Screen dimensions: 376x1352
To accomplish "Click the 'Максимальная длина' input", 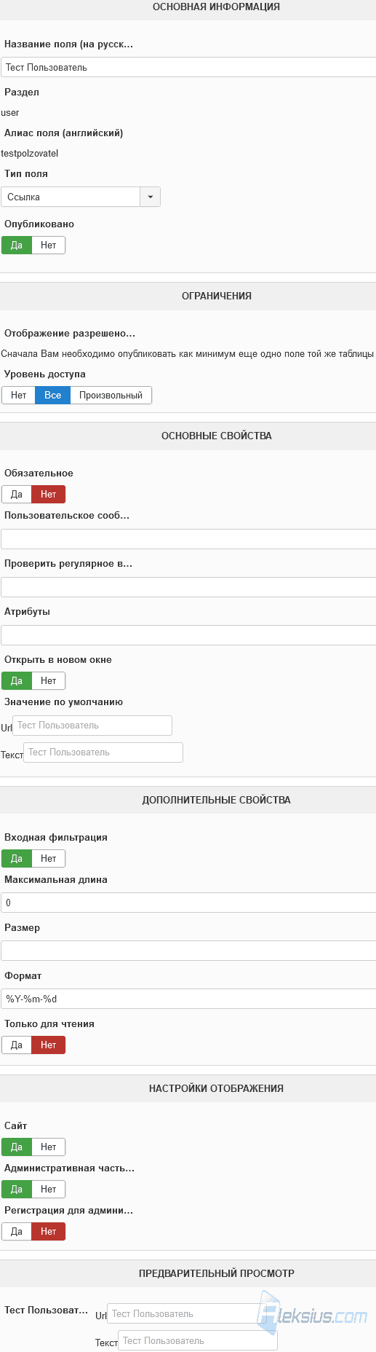I will (188, 903).
